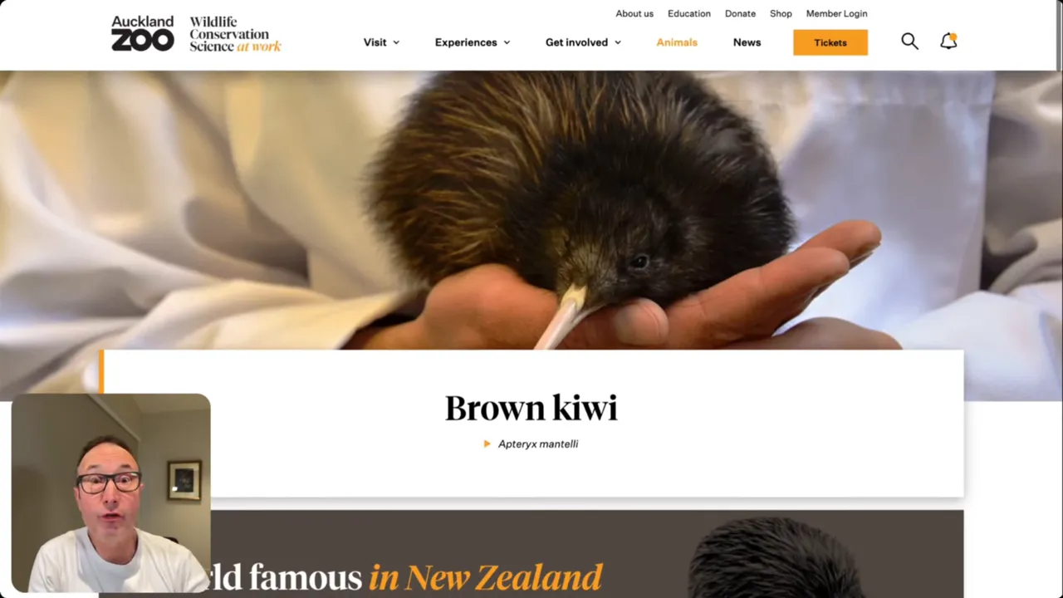Expand the Get involved dropdown menu
The image size is (1063, 598).
[x=583, y=42]
